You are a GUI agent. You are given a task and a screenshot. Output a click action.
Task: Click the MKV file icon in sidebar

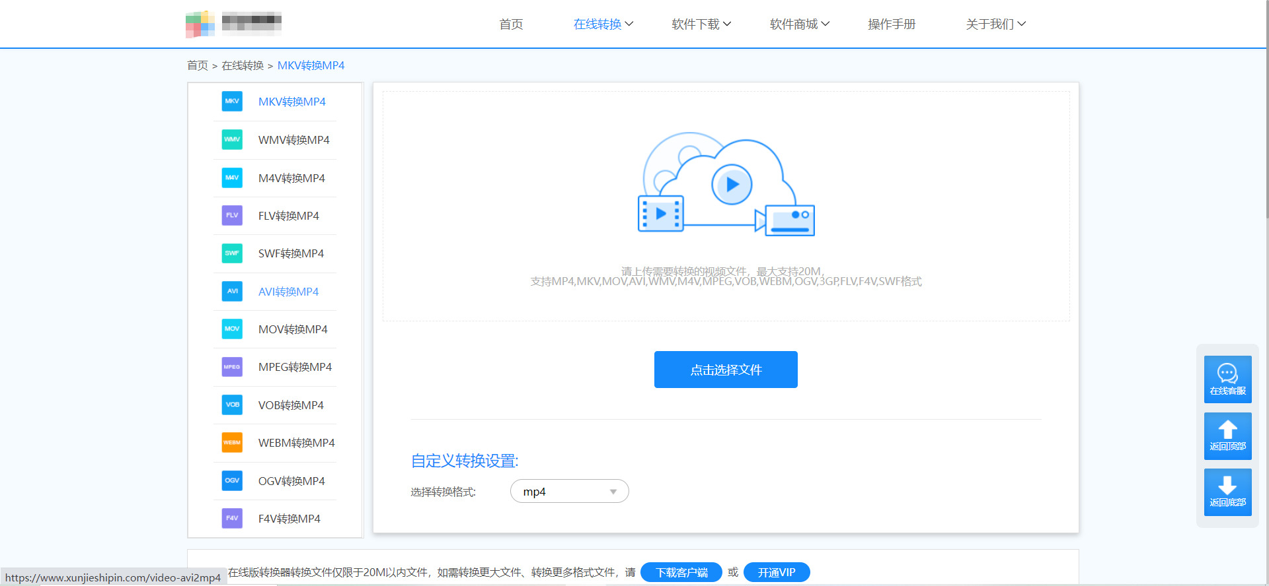click(232, 101)
